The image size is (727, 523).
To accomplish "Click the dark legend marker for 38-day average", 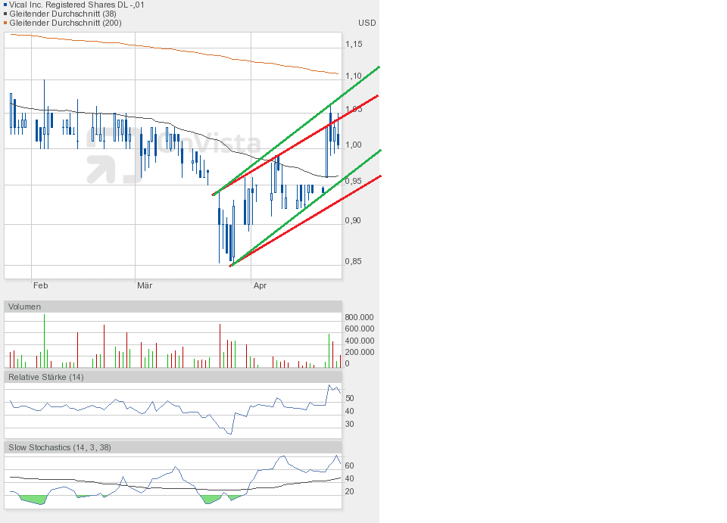I will tap(5, 14).
